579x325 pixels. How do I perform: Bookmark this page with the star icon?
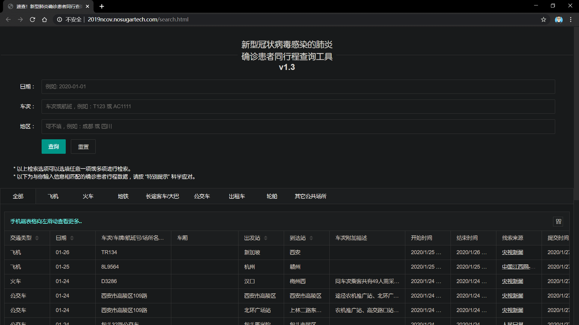click(x=543, y=20)
